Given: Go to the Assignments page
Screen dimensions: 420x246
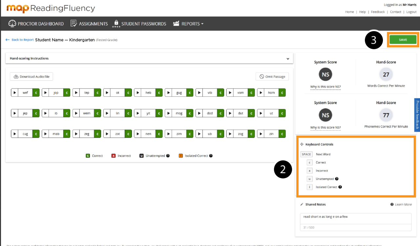Looking at the screenshot, I should tap(89, 24).
